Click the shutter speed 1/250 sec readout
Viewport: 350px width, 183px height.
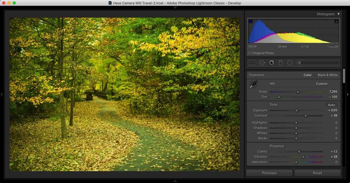click(333, 47)
